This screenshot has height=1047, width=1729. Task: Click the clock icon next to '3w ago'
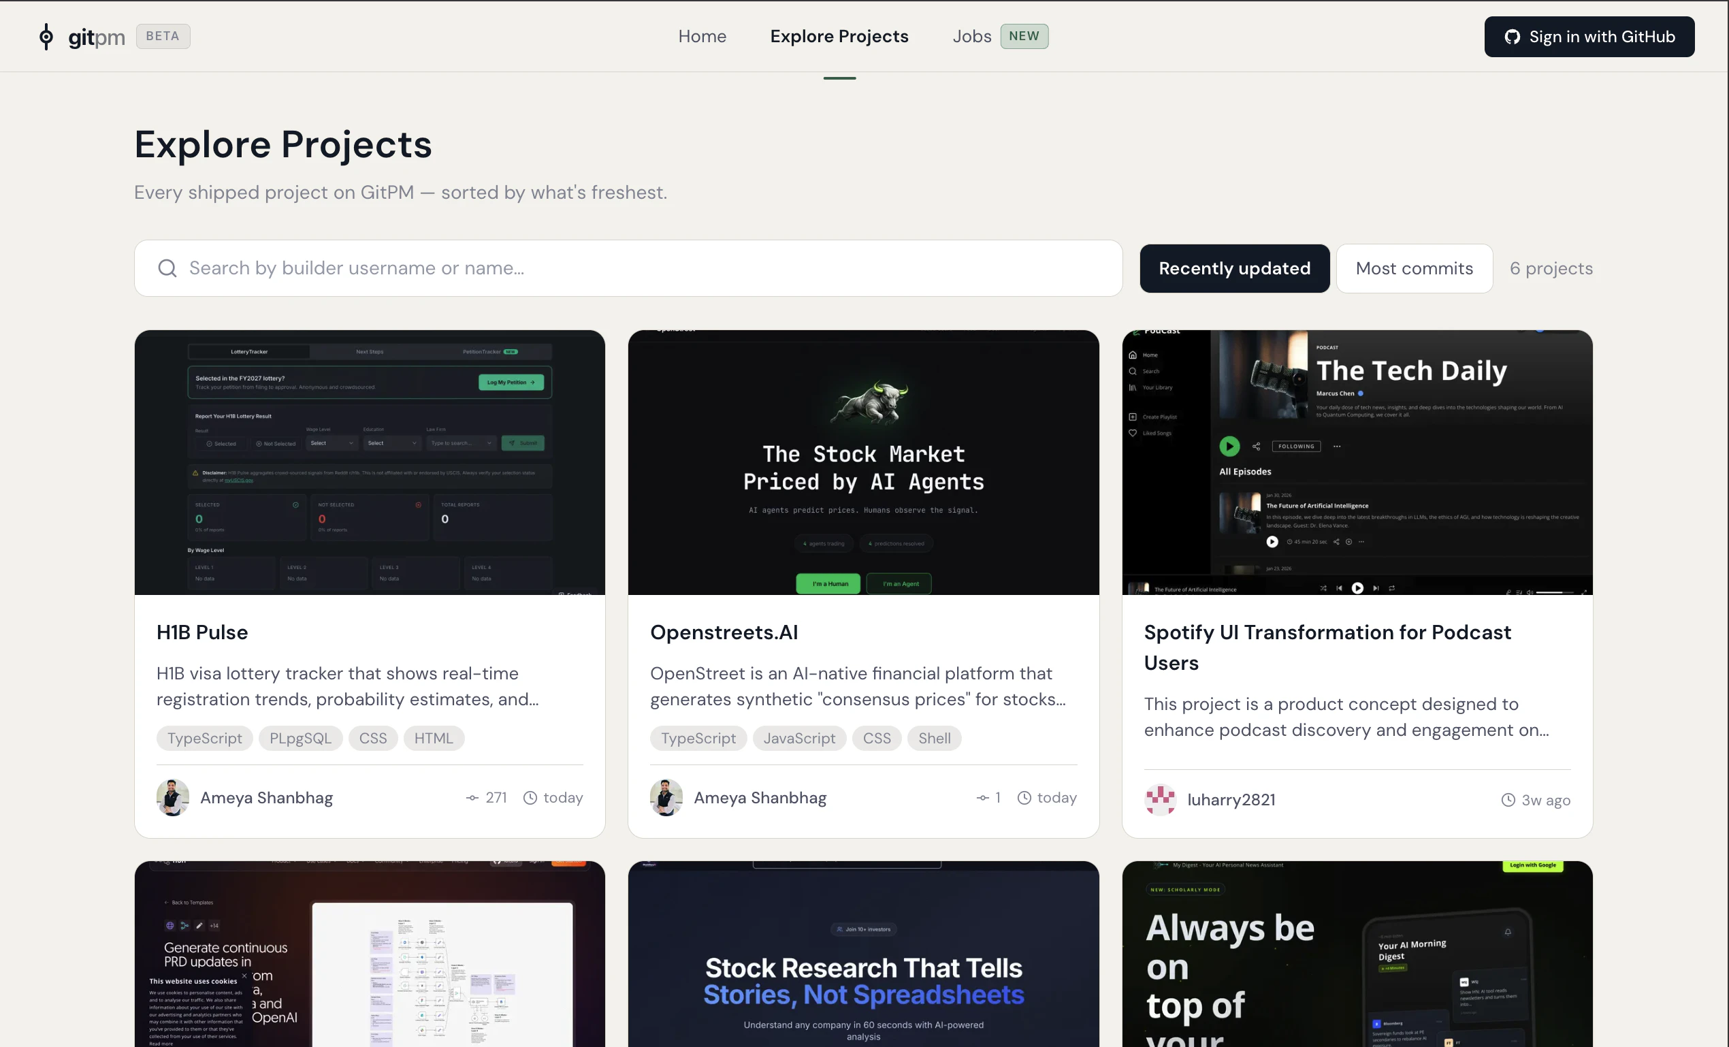(1507, 800)
